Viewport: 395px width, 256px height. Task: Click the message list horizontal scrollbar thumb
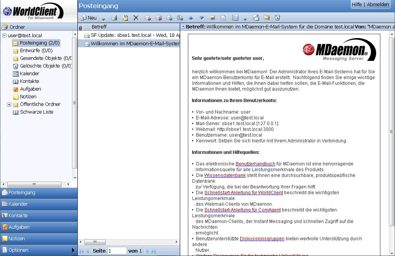tap(95, 242)
